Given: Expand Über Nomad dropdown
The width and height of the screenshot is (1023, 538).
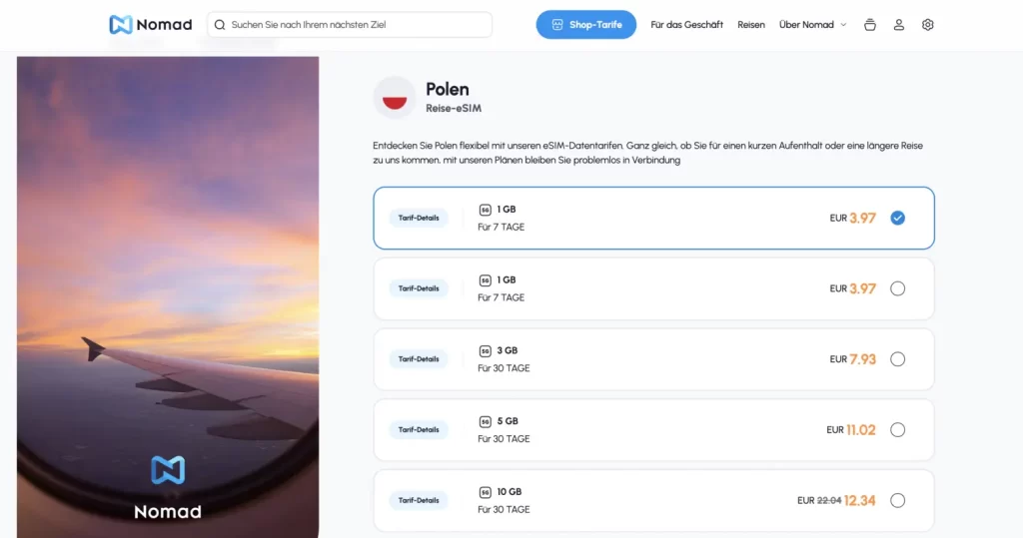Looking at the screenshot, I should (x=812, y=25).
